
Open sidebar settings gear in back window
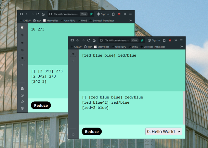click(22, 108)
